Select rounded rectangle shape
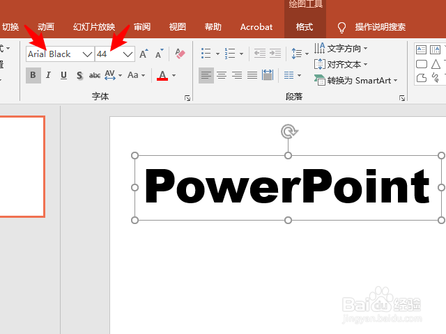 [x=422, y=64]
